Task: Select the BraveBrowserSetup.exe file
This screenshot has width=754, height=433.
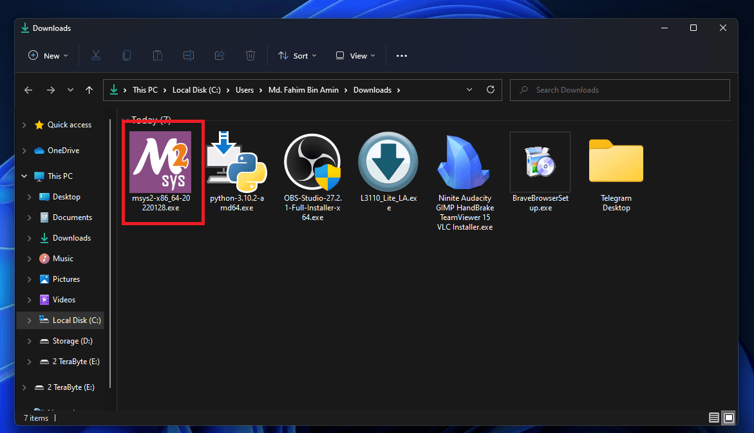Action: pos(540,172)
